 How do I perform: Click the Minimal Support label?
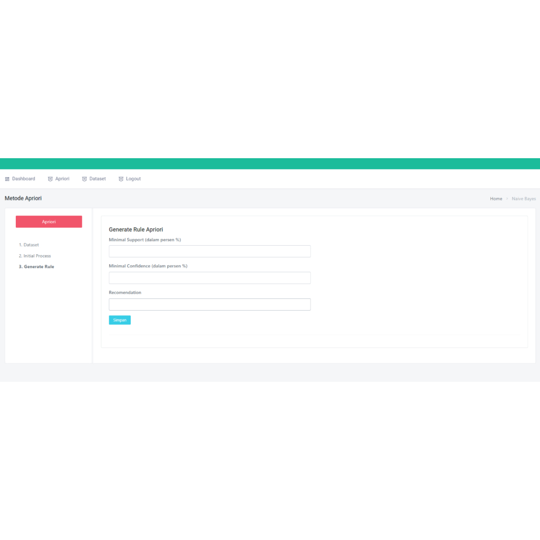[x=145, y=240]
